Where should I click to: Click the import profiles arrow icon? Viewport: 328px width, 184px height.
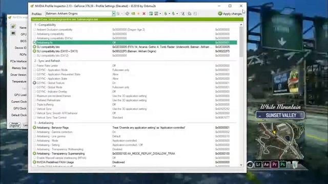(x=173, y=14)
